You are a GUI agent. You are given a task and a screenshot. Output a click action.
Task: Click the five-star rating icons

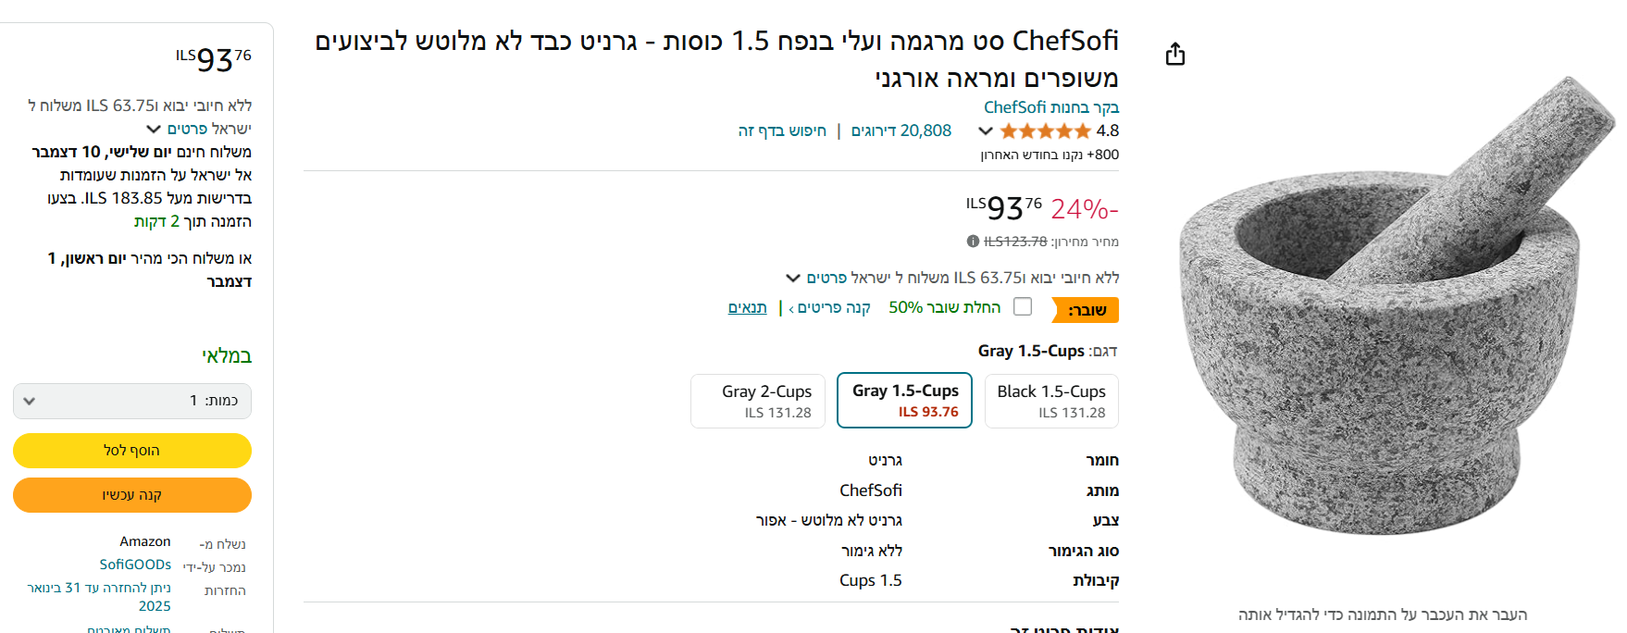click(1045, 131)
